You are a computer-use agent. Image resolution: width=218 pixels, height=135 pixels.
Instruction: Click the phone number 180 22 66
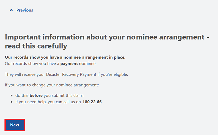click(92, 102)
